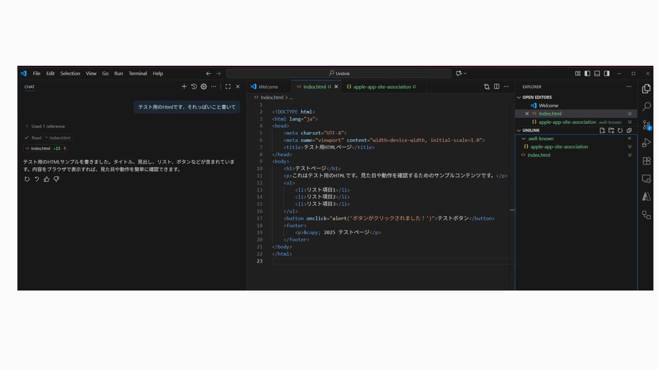The width and height of the screenshot is (658, 370).
Task: Open editor more actions ellipsis
Action: point(506,86)
